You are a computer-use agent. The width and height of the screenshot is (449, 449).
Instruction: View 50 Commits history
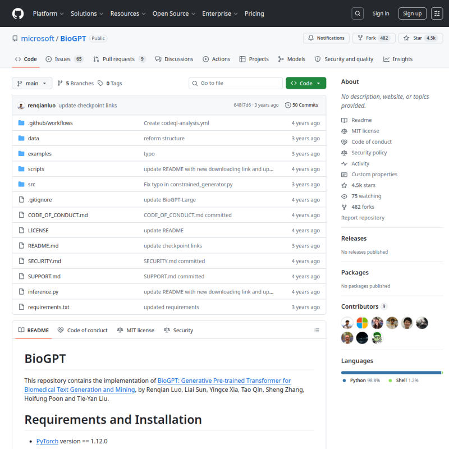(x=302, y=105)
